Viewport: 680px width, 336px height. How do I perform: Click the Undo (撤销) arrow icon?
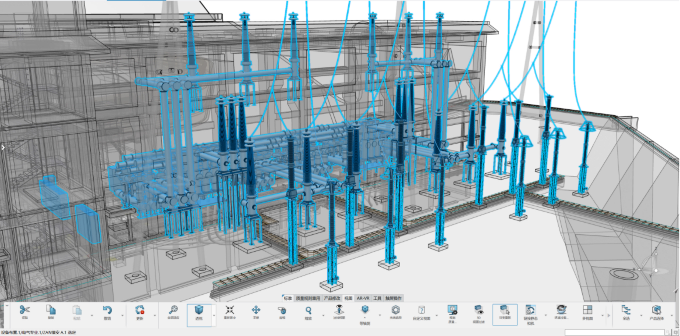(107, 310)
